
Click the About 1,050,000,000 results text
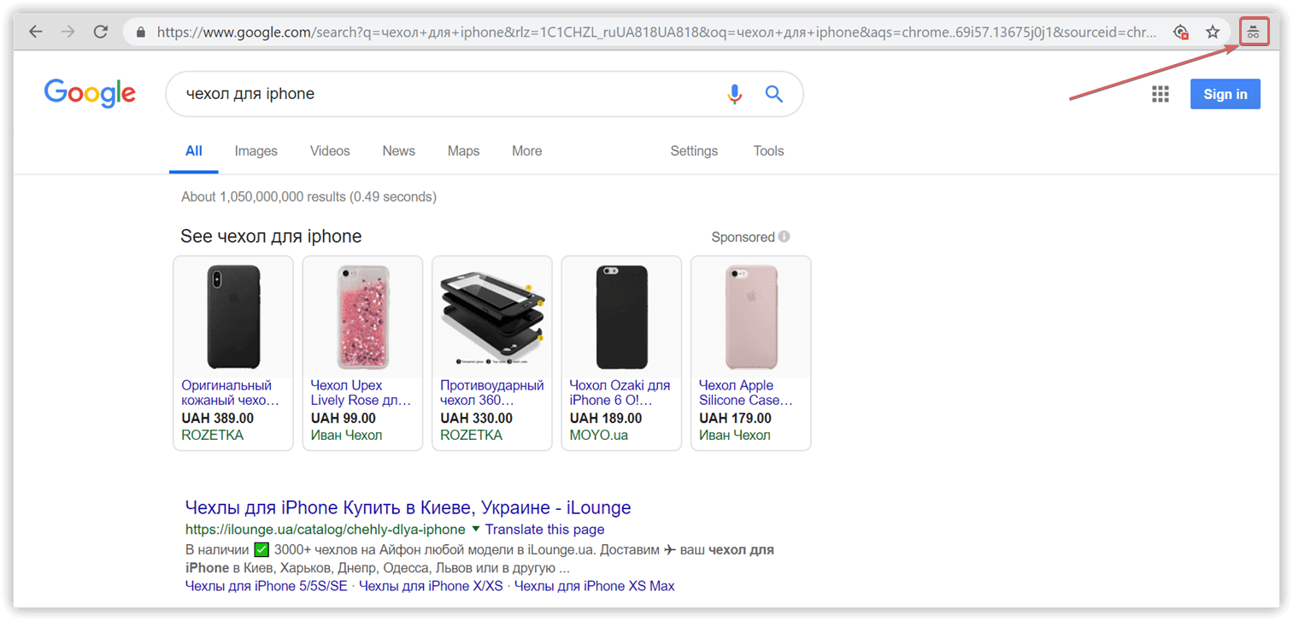coord(309,196)
